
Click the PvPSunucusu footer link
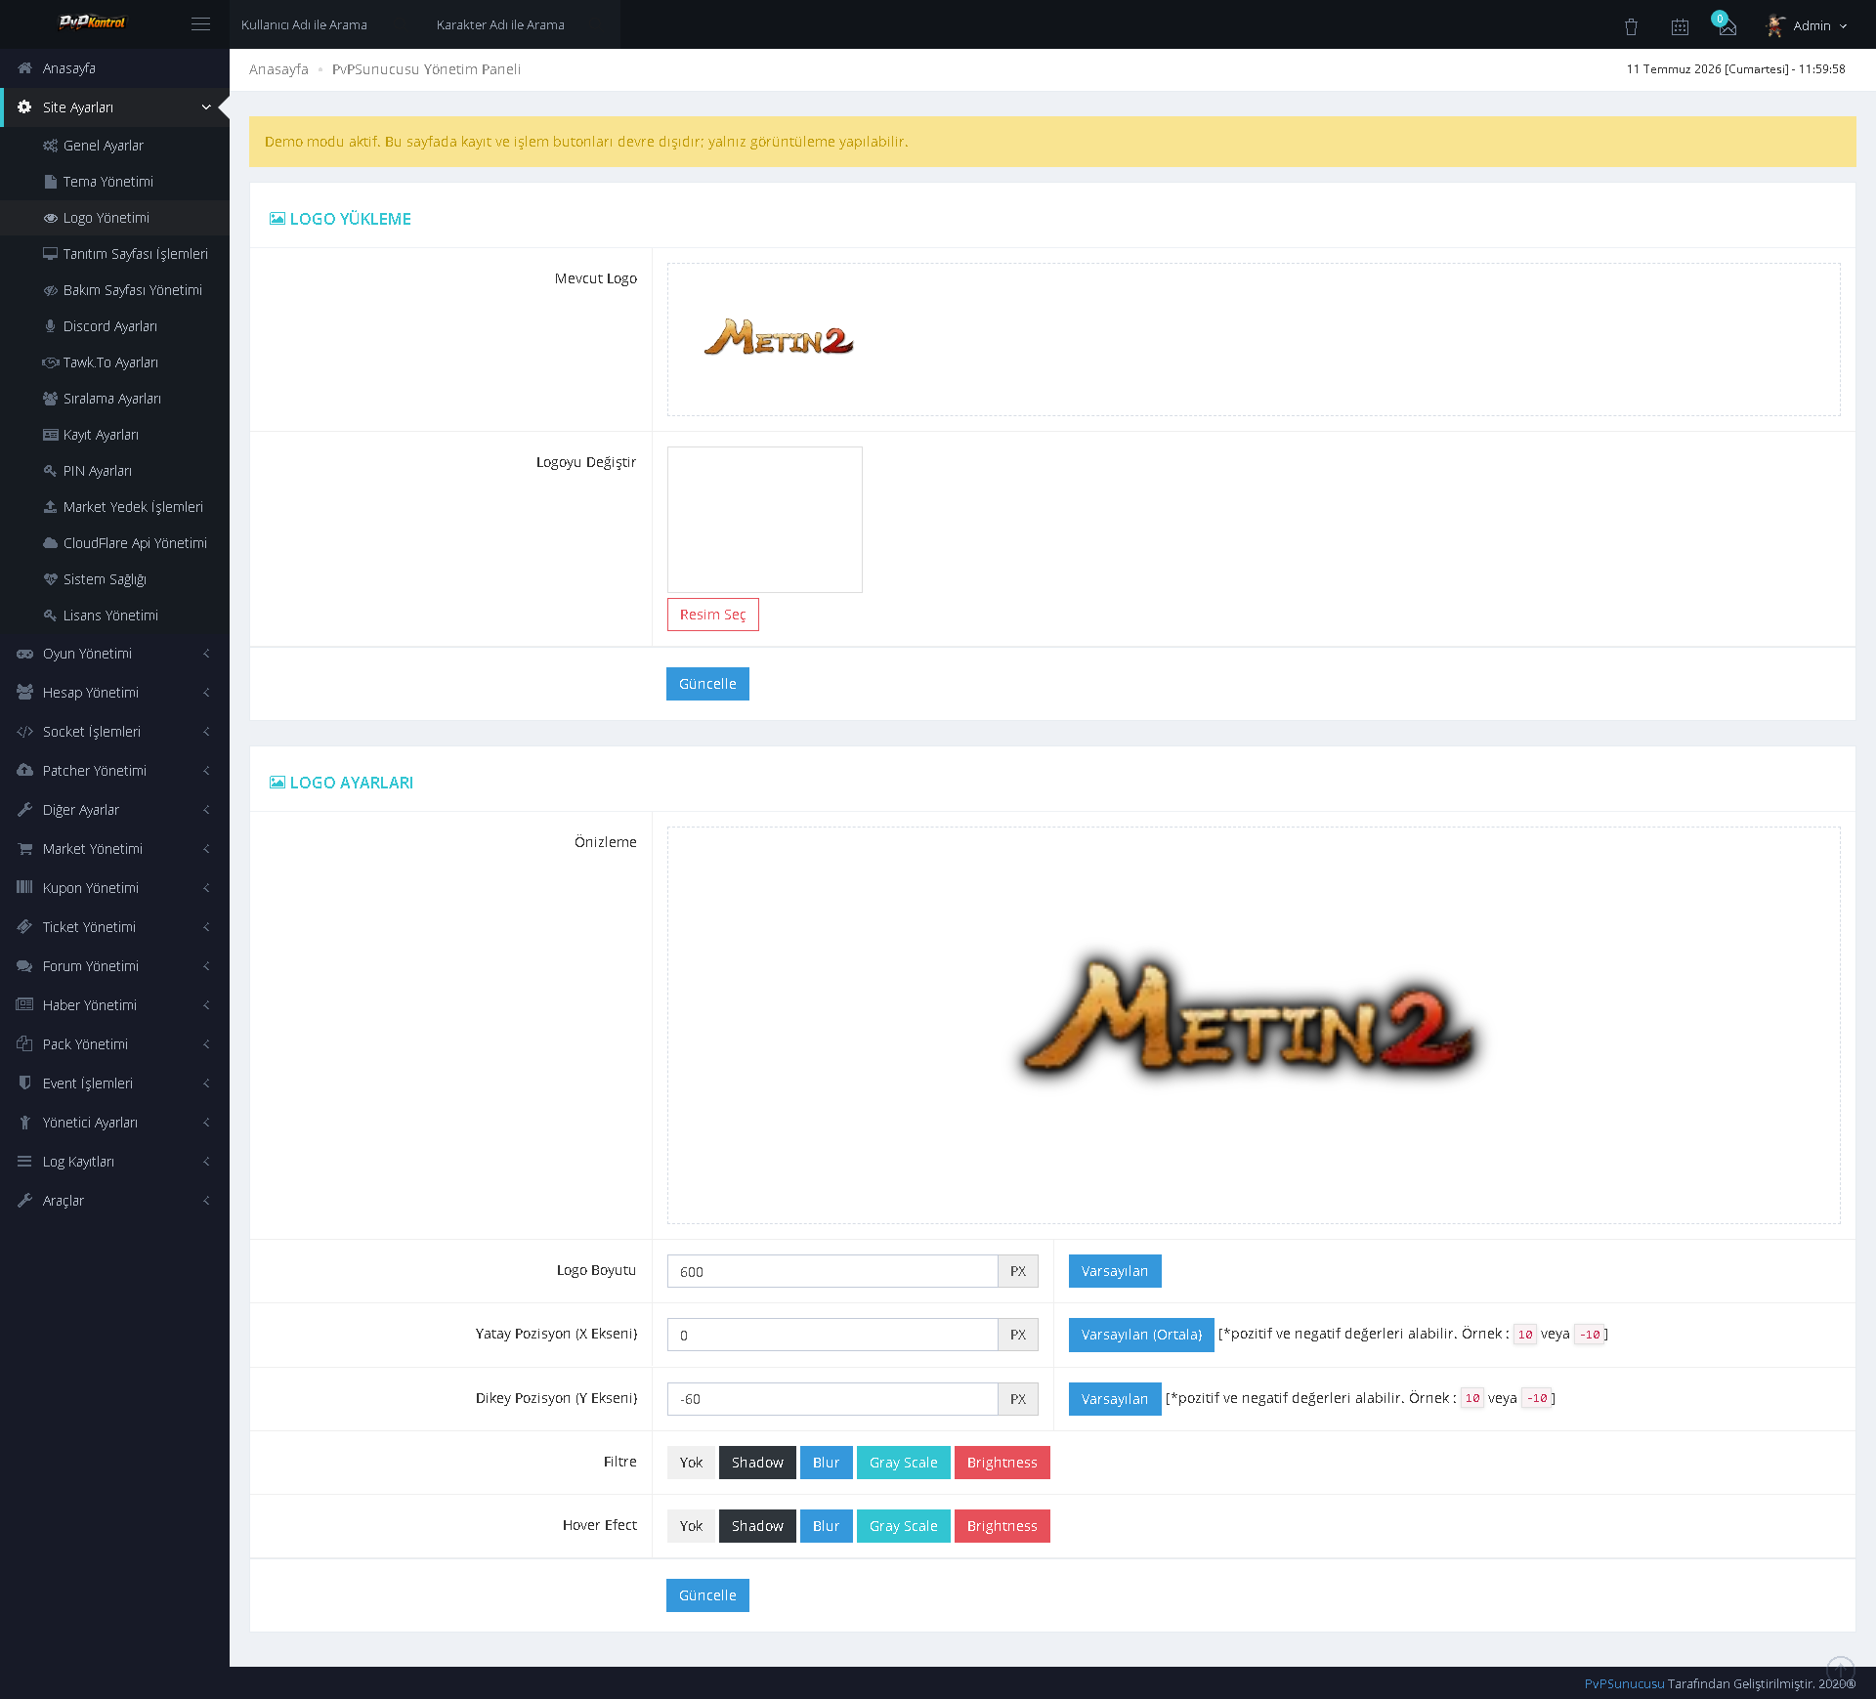(x=1624, y=1683)
